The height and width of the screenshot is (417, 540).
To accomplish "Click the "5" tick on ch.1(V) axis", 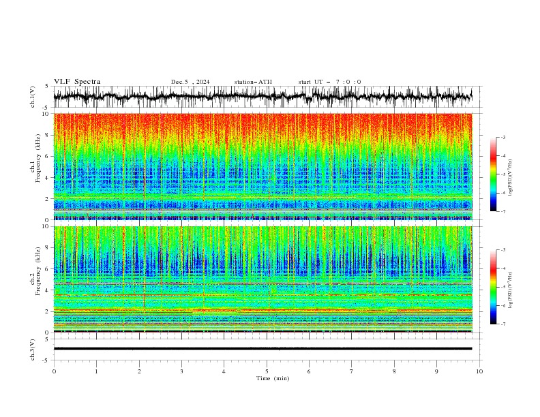I will (46, 87).
